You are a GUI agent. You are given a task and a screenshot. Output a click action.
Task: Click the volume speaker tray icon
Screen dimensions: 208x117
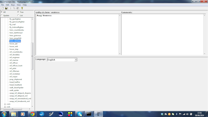point(187,114)
